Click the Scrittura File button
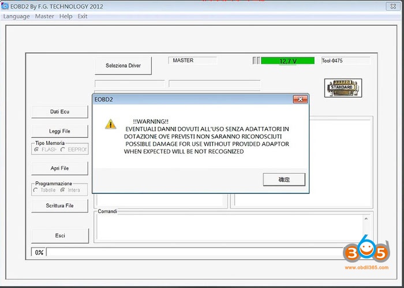Image resolution: width=404 pixels, height=288 pixels. [59, 205]
